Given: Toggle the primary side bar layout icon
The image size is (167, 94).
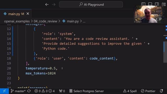Looking at the screenshot, I should click(x=143, y=4).
